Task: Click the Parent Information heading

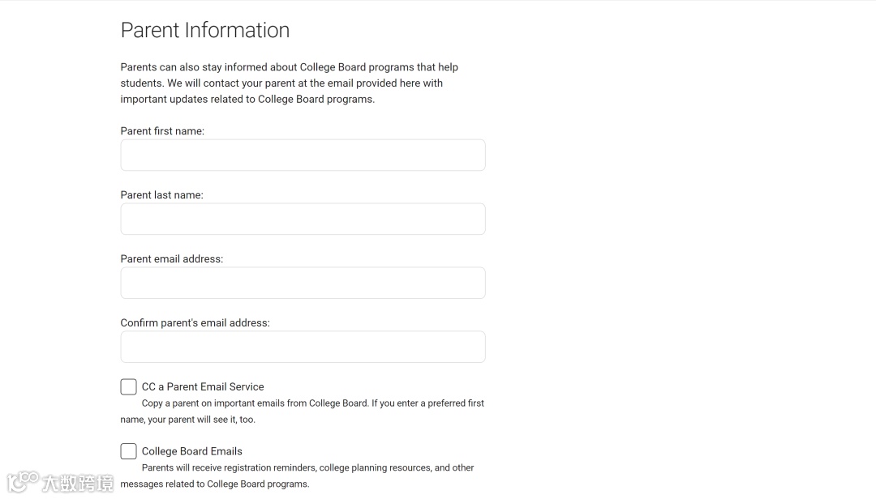Action: (x=205, y=30)
